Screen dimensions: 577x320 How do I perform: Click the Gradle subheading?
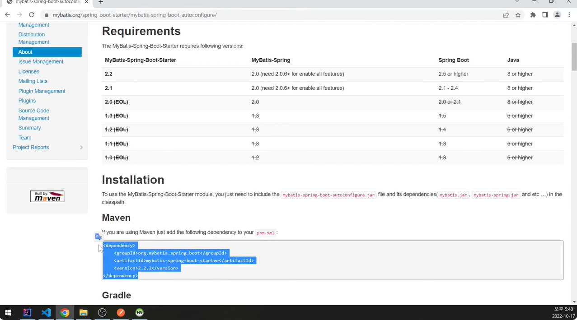117,295
